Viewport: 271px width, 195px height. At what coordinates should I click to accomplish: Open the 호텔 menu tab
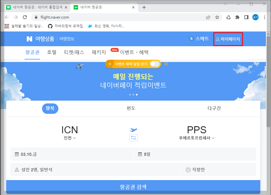(52, 52)
